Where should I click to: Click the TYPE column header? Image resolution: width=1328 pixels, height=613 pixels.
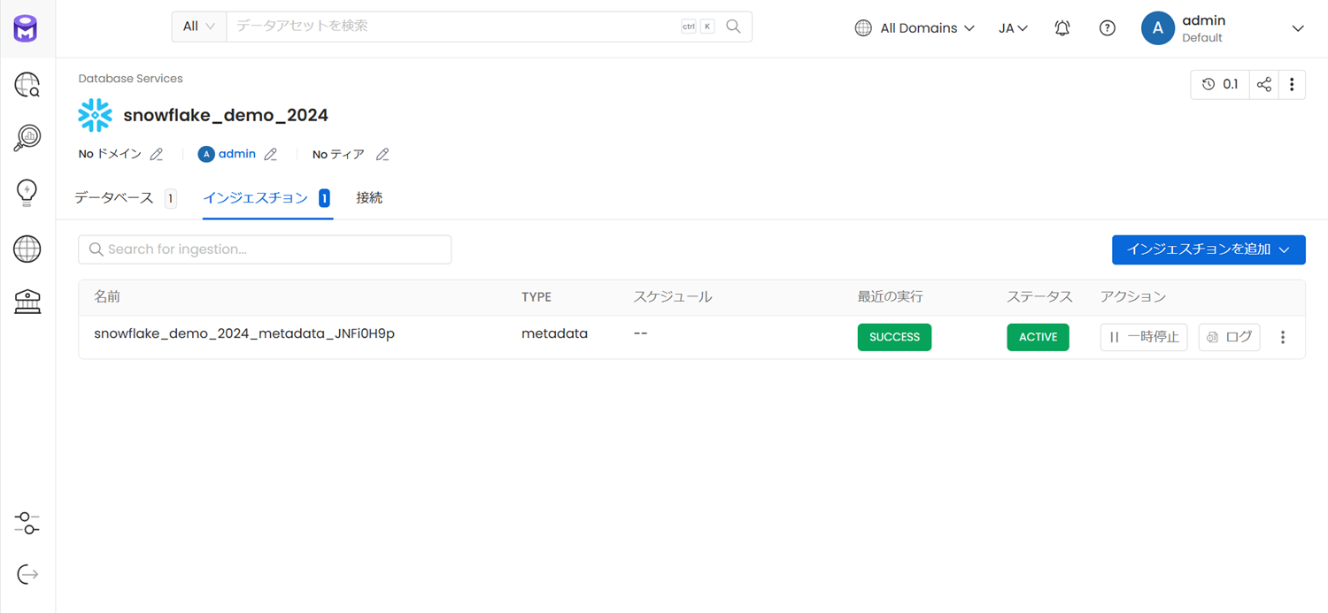tap(537, 297)
